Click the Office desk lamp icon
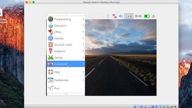Viewport: 192px width, 108px height. [50, 32]
